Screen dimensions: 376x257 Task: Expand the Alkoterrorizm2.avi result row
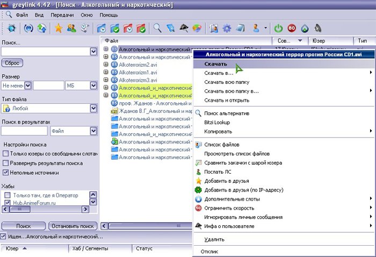pyautogui.click(x=106, y=65)
